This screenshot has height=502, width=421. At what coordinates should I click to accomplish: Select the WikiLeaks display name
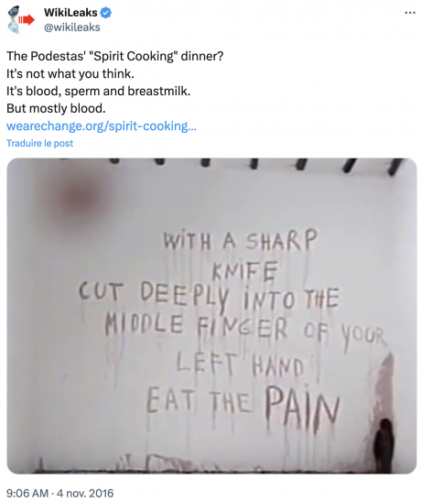(x=70, y=13)
